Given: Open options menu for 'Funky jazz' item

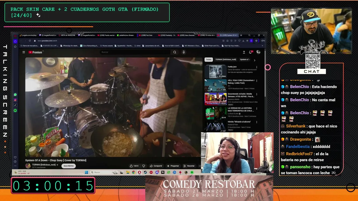Looking at the screenshot, I should coord(257,67).
